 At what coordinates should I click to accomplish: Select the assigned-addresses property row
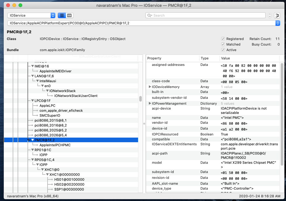(213, 70)
